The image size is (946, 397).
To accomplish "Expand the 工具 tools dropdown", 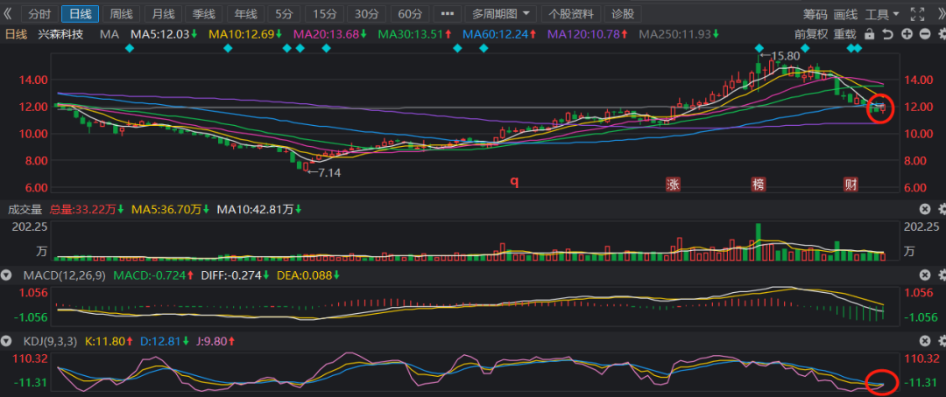I will point(881,14).
